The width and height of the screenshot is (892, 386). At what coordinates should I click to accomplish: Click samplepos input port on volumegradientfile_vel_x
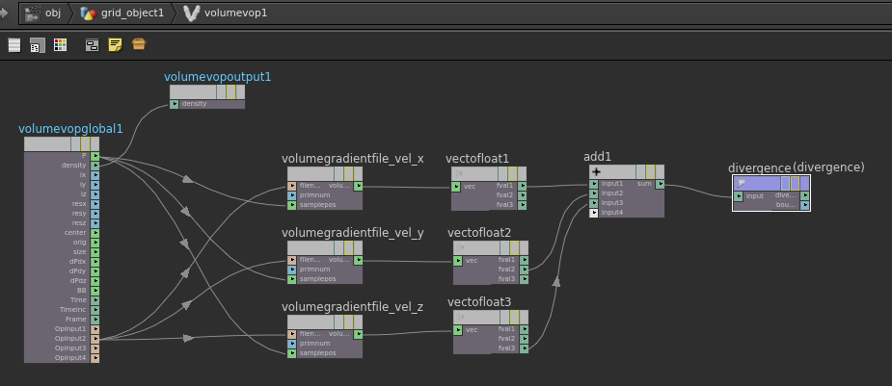(292, 205)
